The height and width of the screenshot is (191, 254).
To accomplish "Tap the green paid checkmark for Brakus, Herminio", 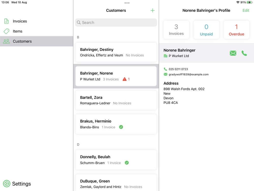I will [x=121, y=127].
